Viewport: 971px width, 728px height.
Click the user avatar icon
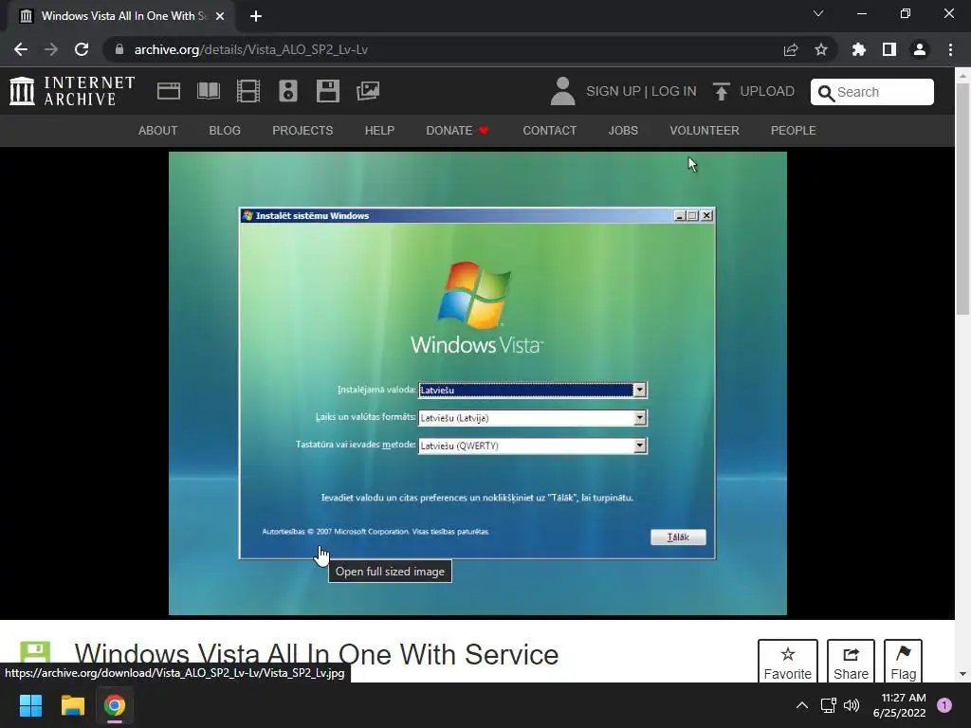tap(563, 91)
